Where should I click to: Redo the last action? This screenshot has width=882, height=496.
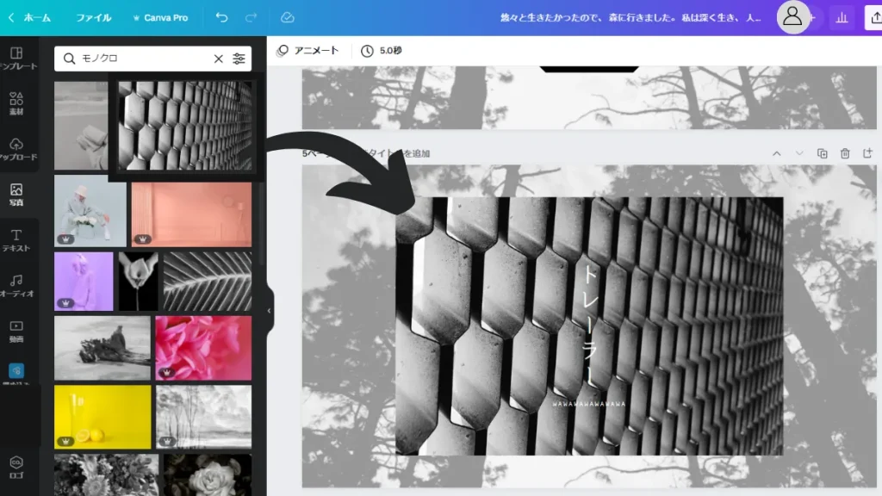(x=251, y=17)
